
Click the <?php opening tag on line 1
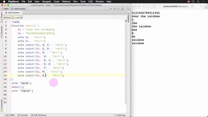coord(16,22)
